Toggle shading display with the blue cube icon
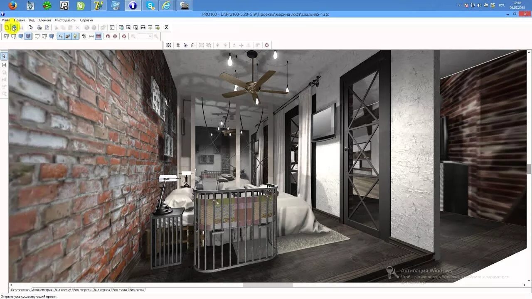This screenshot has height=299, width=532. pyautogui.click(x=52, y=36)
